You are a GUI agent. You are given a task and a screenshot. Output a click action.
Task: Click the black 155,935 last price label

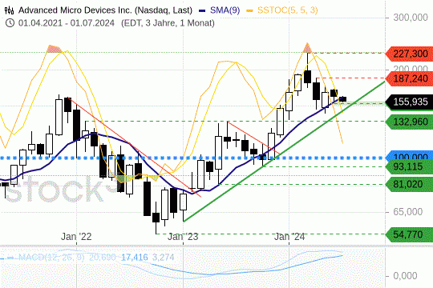click(410, 102)
